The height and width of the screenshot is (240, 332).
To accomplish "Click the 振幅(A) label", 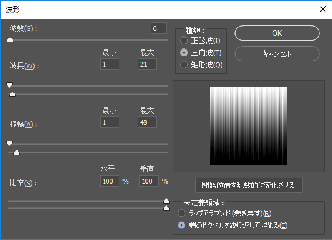I will coord(23,124).
